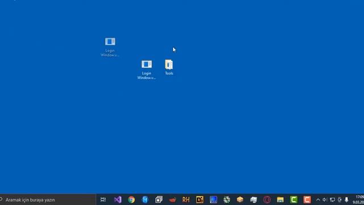
Task: Click the microphone icon in system tray
Action: click(x=346, y=199)
